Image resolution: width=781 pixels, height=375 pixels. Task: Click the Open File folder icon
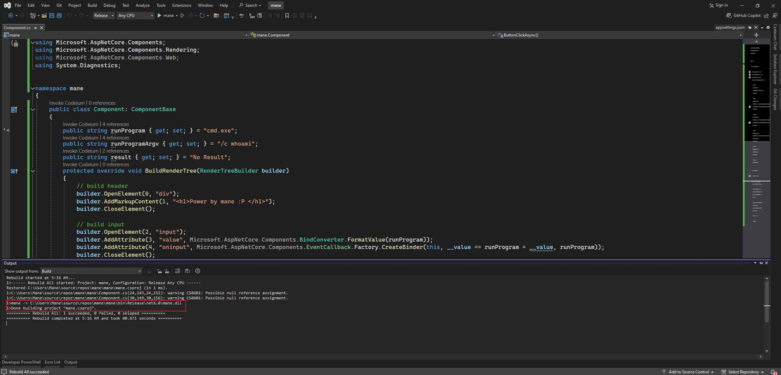pyautogui.click(x=44, y=16)
